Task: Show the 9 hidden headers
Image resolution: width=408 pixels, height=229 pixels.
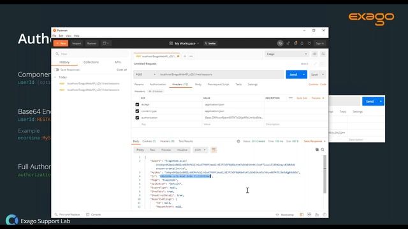Action: tap(156, 92)
